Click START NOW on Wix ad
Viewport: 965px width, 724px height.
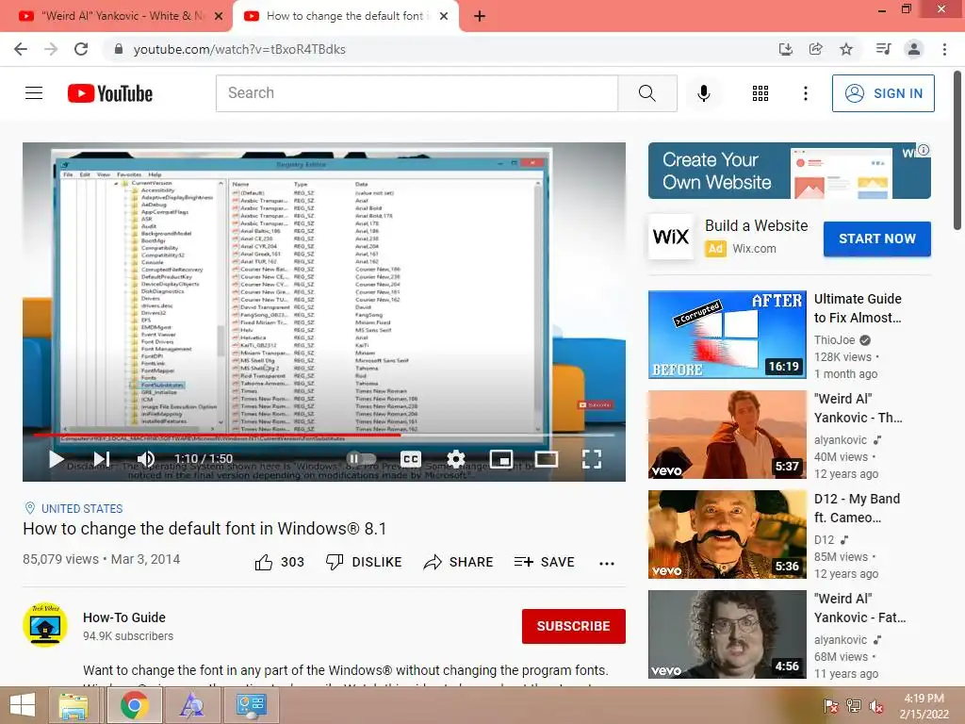877,239
